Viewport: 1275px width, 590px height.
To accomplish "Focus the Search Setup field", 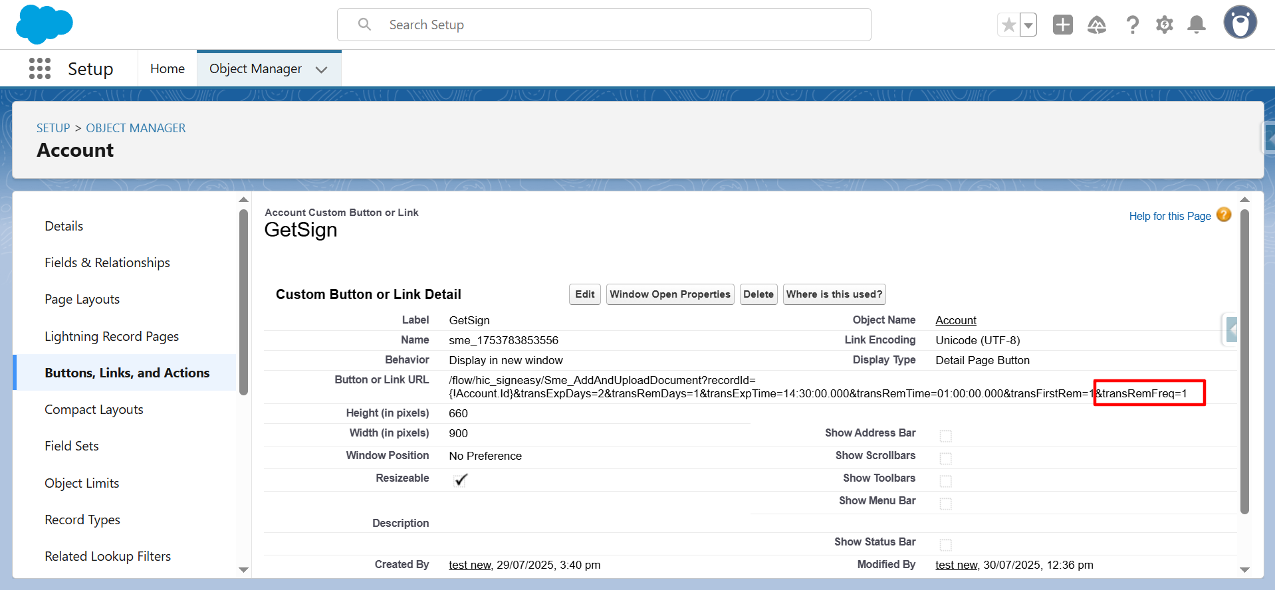I will 604,25.
